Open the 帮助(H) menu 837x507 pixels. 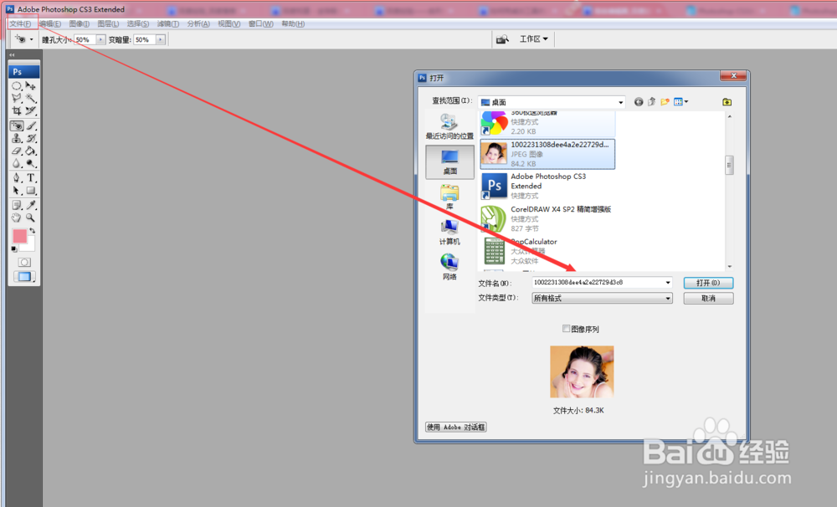pos(292,24)
